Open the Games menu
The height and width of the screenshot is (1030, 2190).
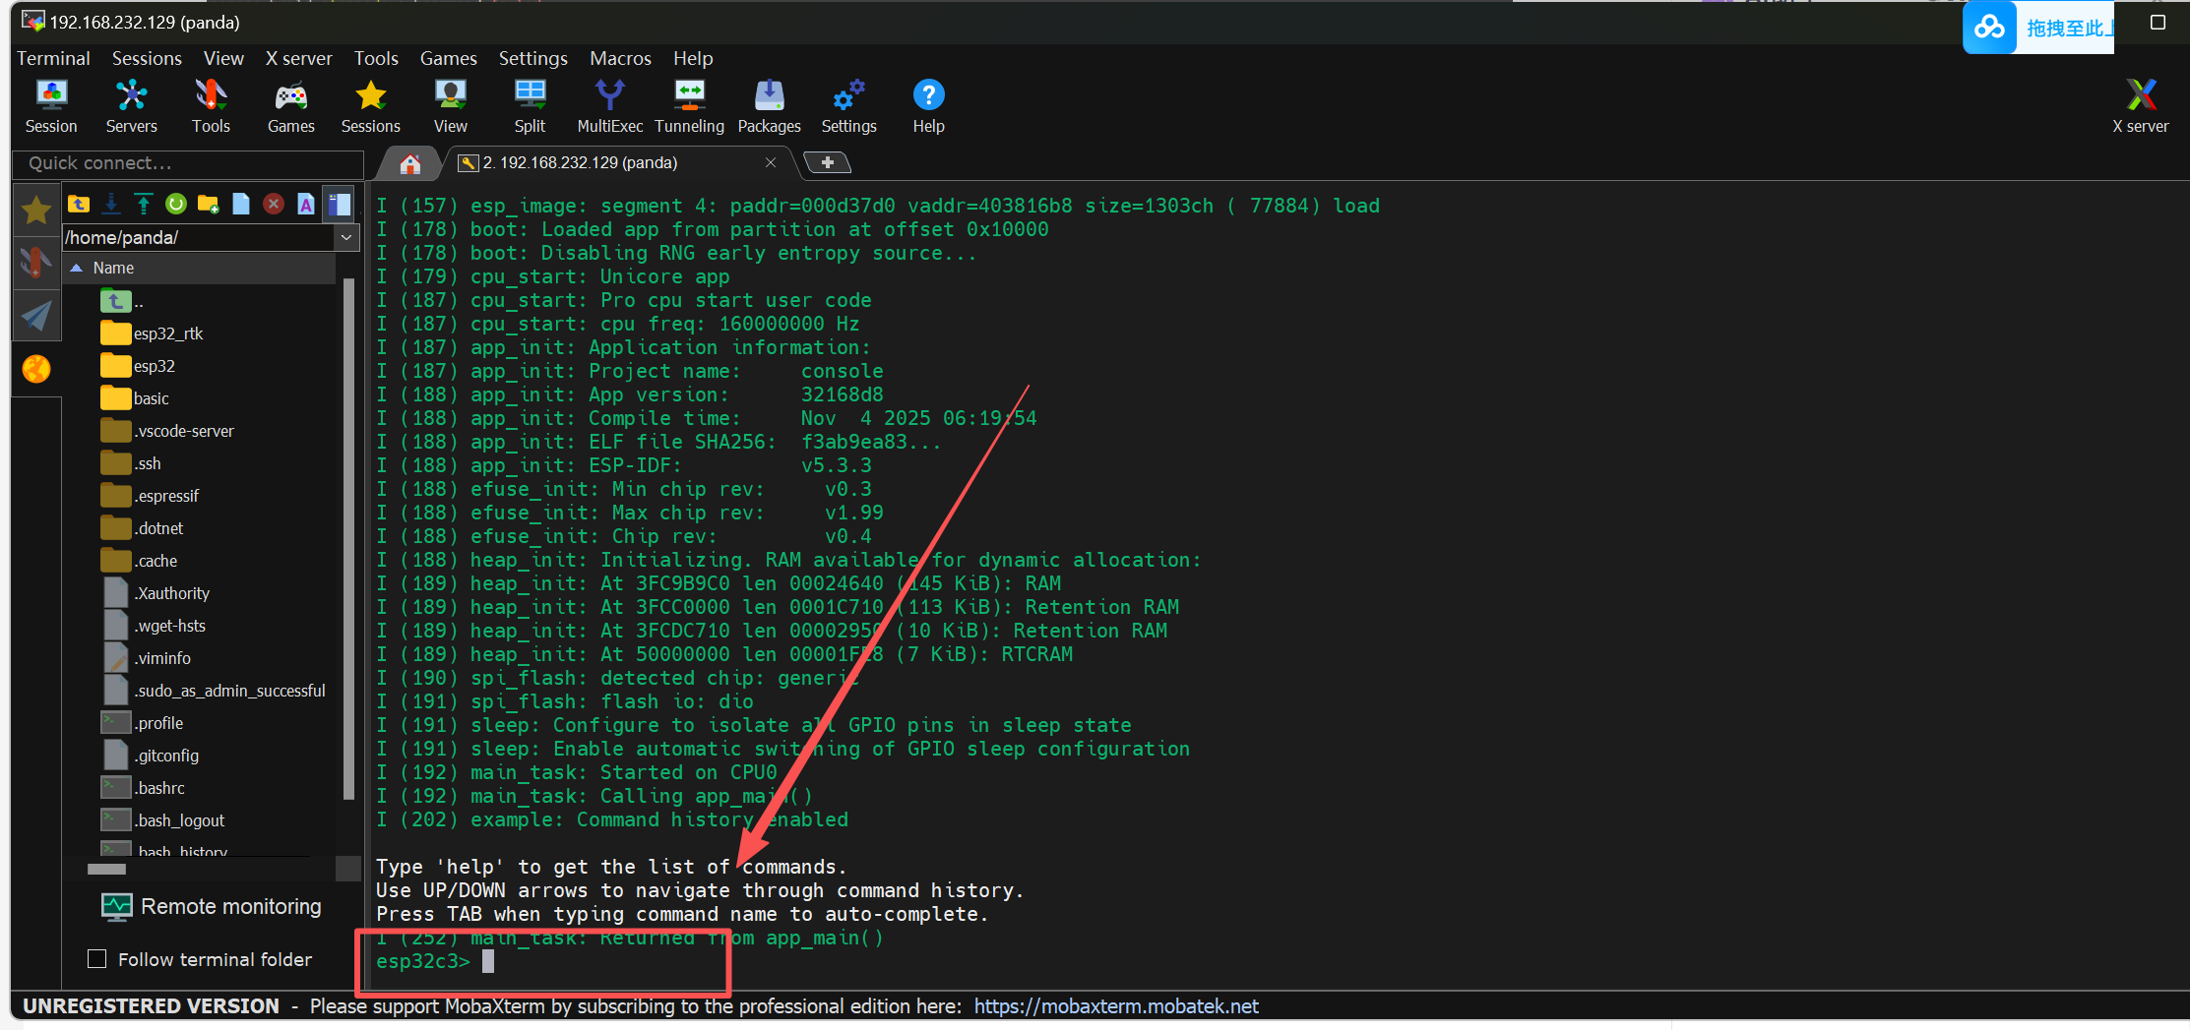pos(448,58)
